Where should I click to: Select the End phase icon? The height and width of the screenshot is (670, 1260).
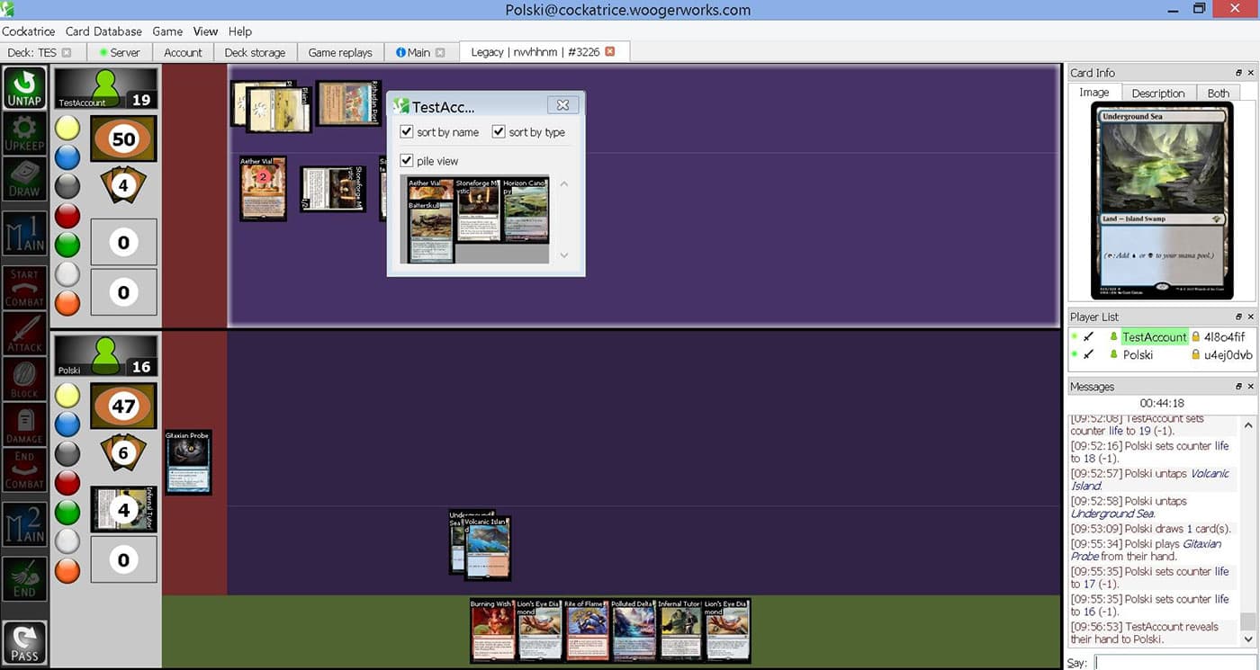(24, 578)
